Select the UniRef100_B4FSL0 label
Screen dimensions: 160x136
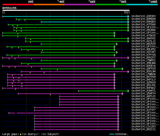click(143, 80)
